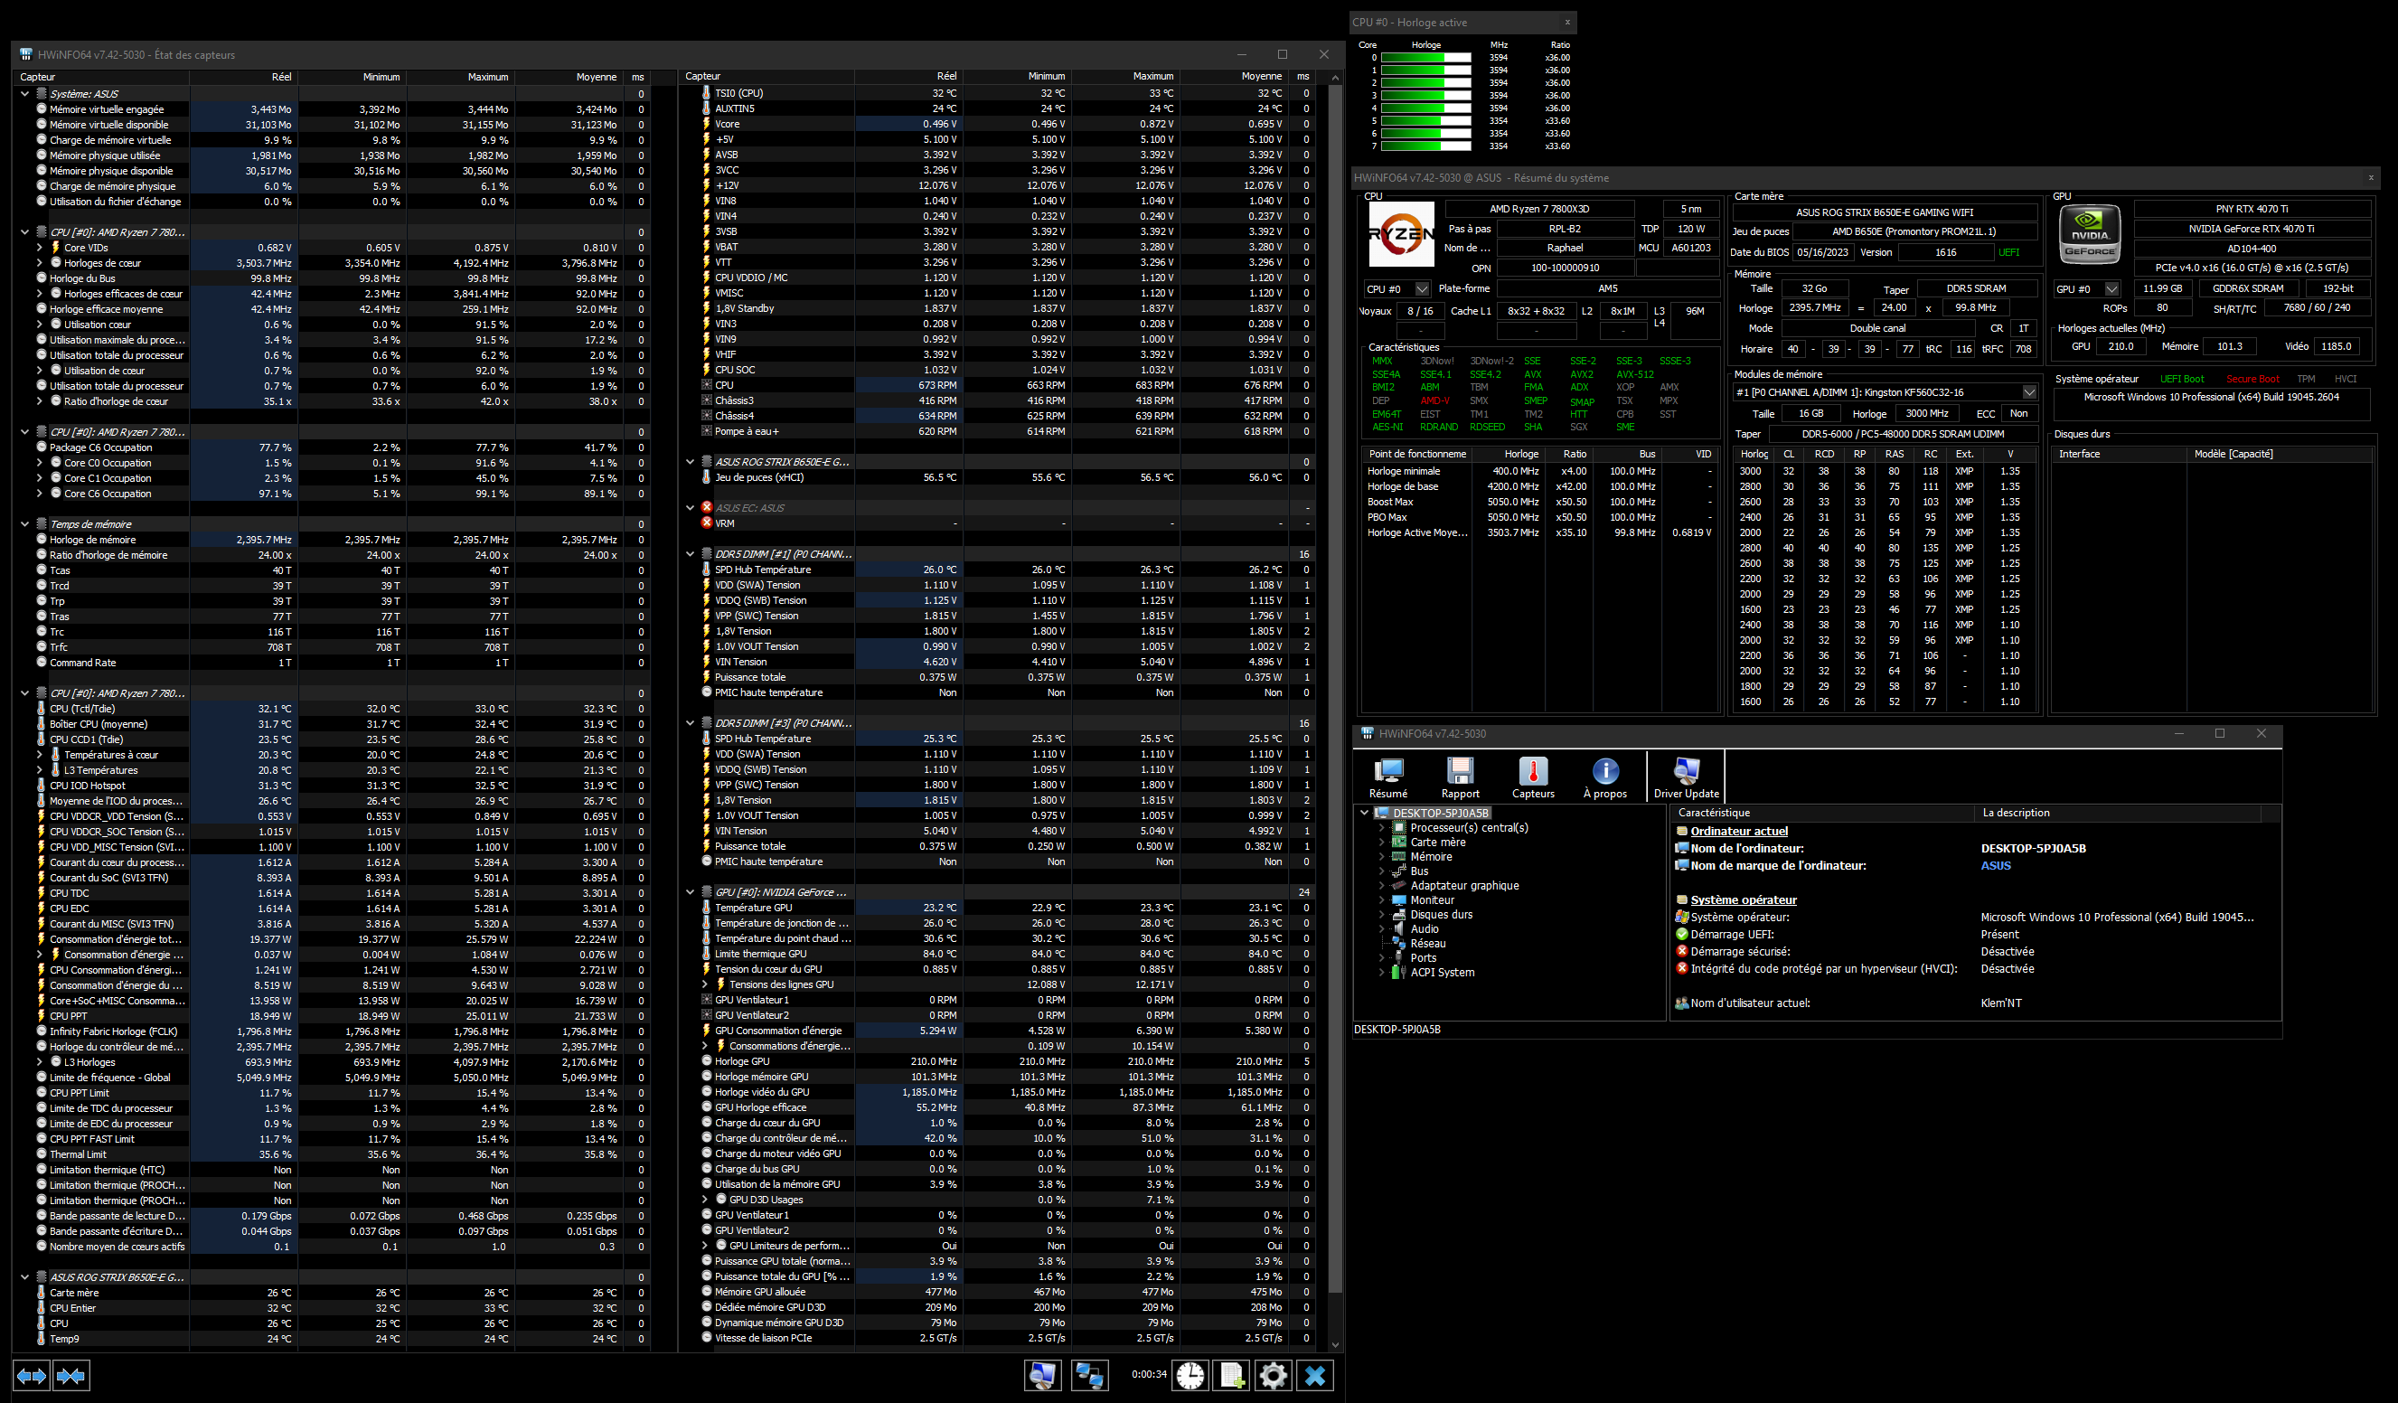This screenshot has height=1403, width=2398.
Task: Click red error icon beside ASUS EC: ASUS
Action: point(707,507)
